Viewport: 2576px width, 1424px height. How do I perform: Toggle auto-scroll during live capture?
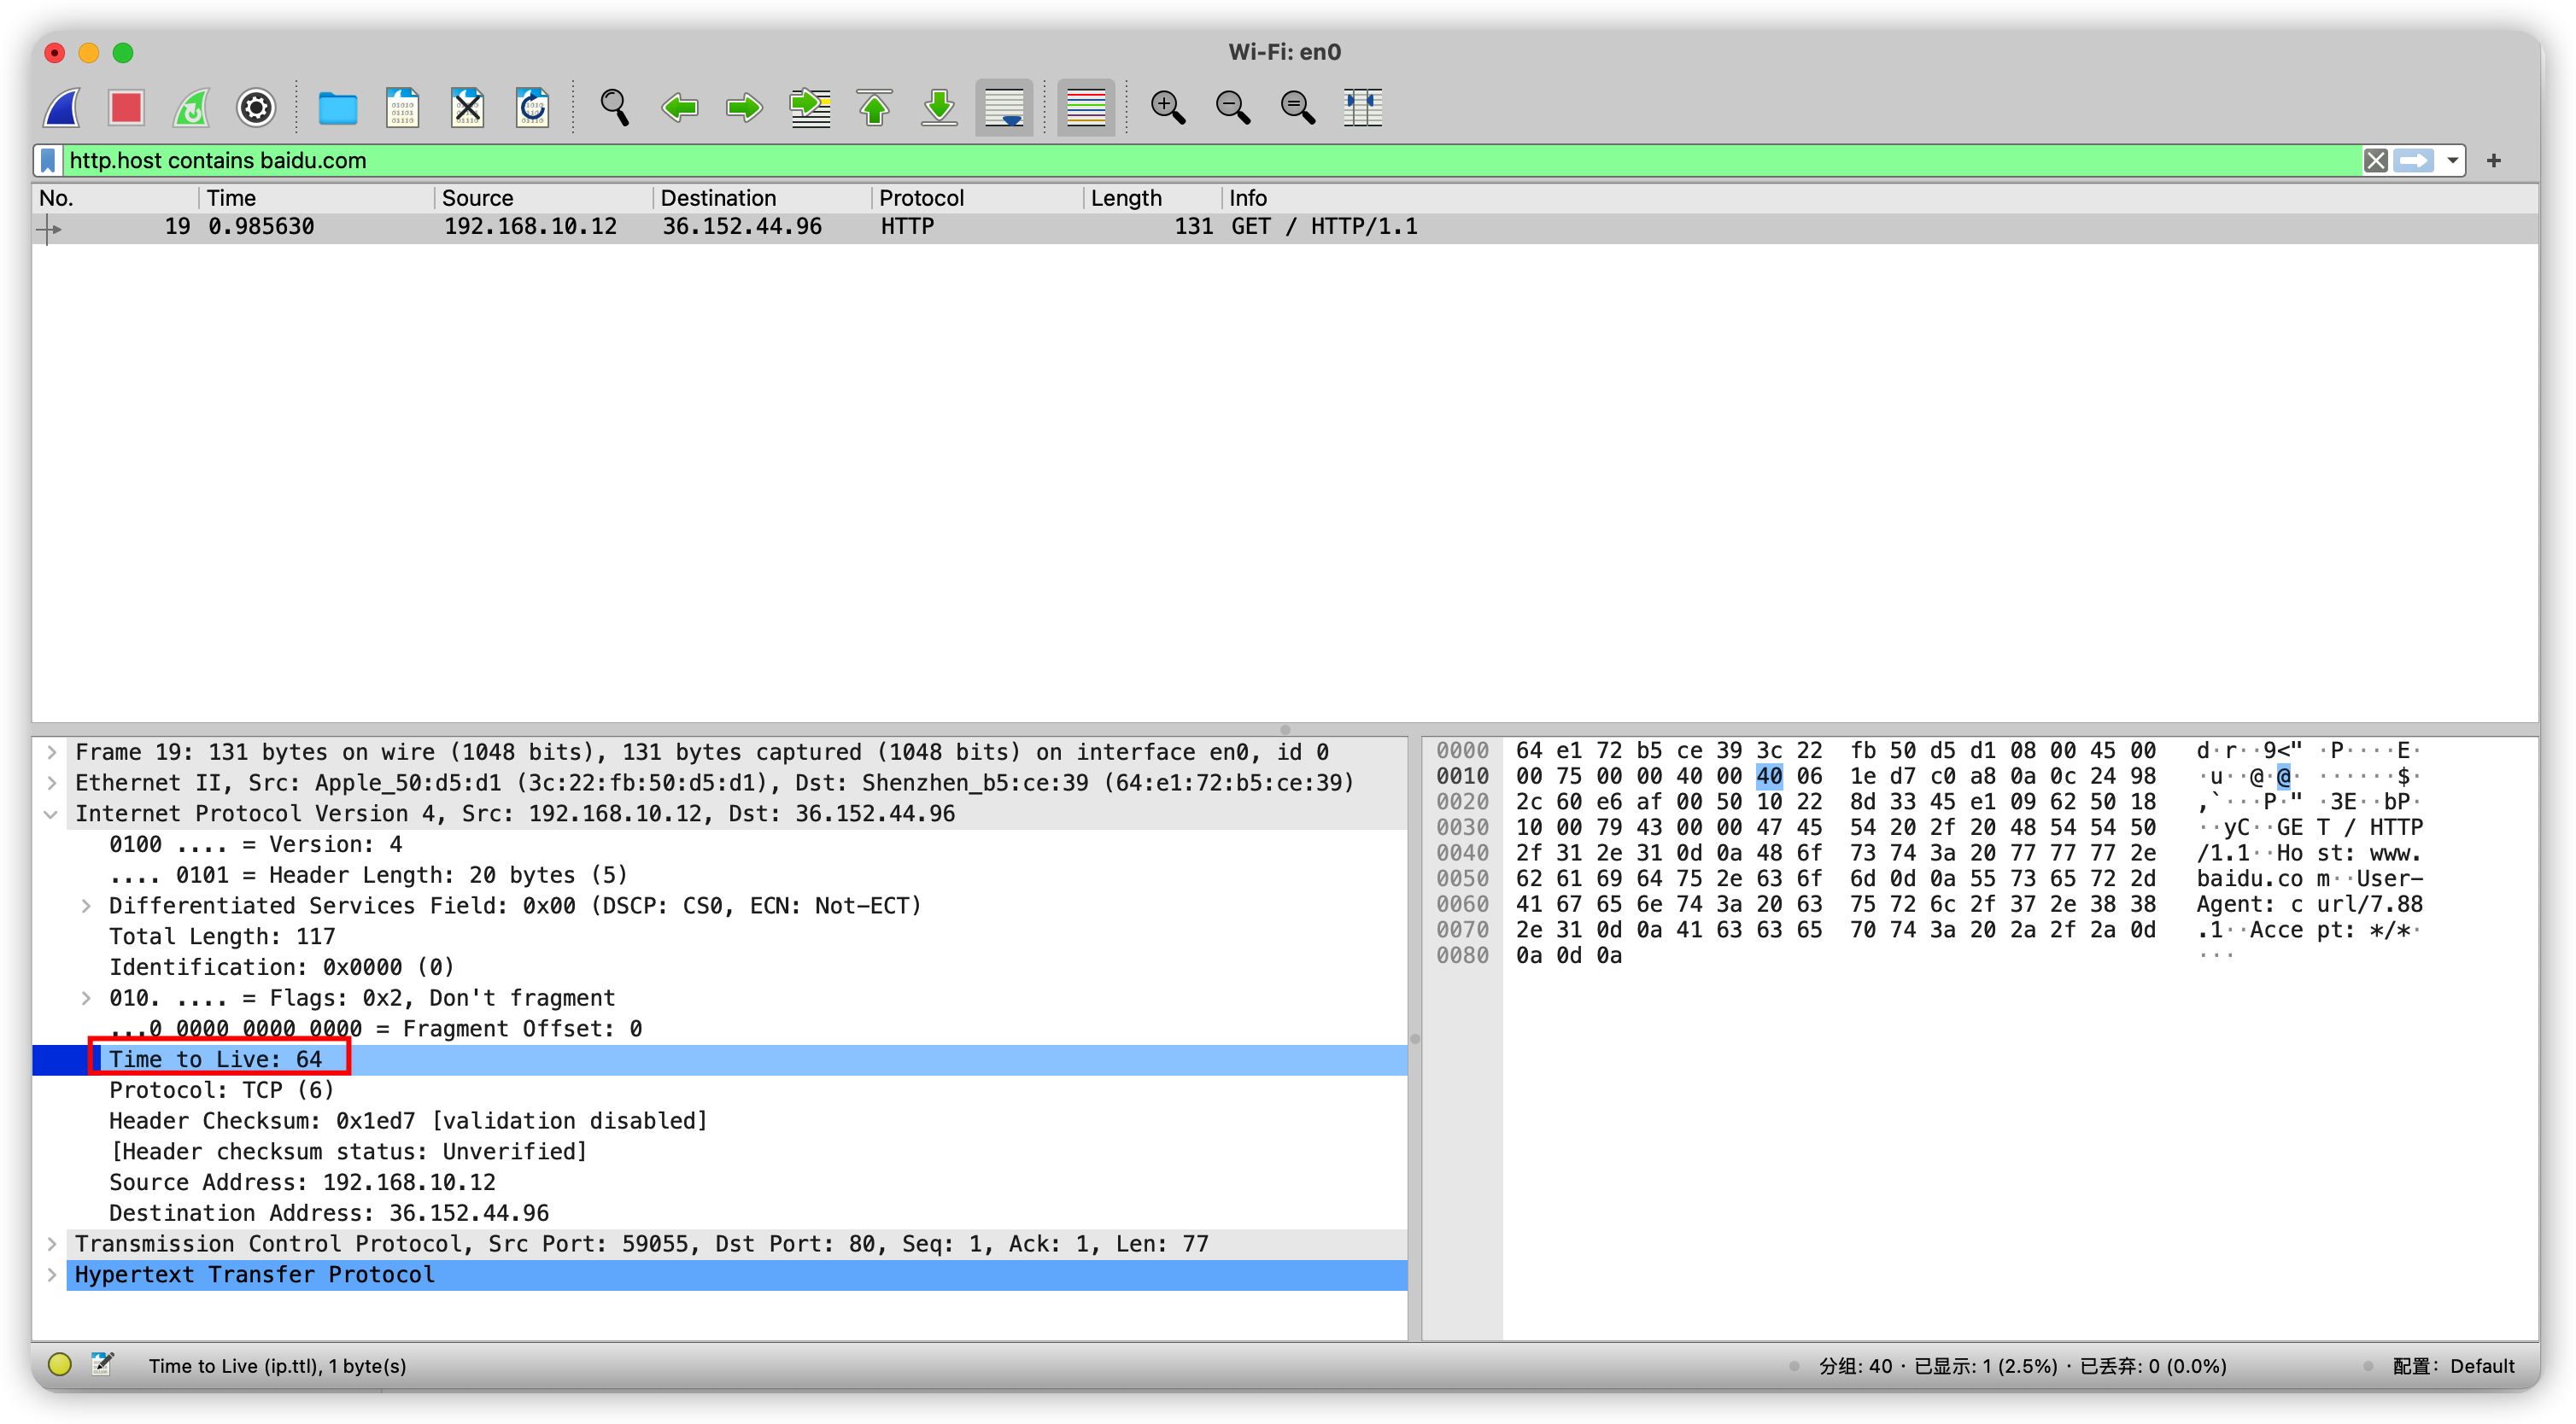(x=1004, y=107)
